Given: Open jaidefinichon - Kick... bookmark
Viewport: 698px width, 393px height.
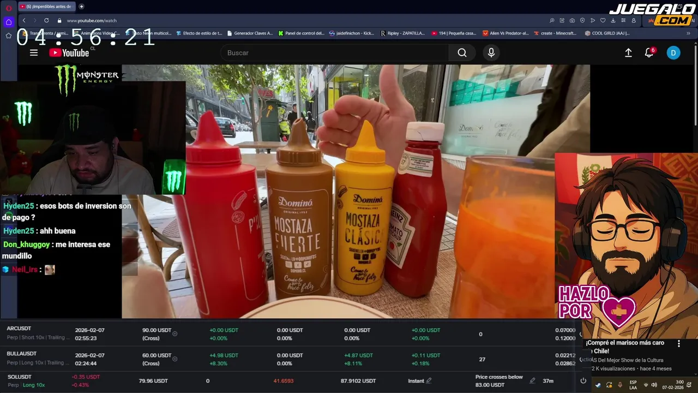Looking at the screenshot, I should click(352, 33).
